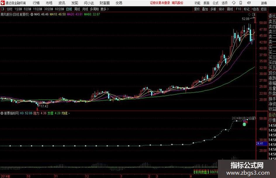Click the 支撑: 4.28 indicator value
Image resolution: width=276 pixels, height=178 pixels.
point(54,113)
